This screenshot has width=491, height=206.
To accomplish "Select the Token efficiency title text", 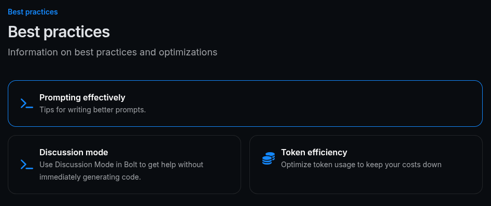I will pyautogui.click(x=314, y=152).
